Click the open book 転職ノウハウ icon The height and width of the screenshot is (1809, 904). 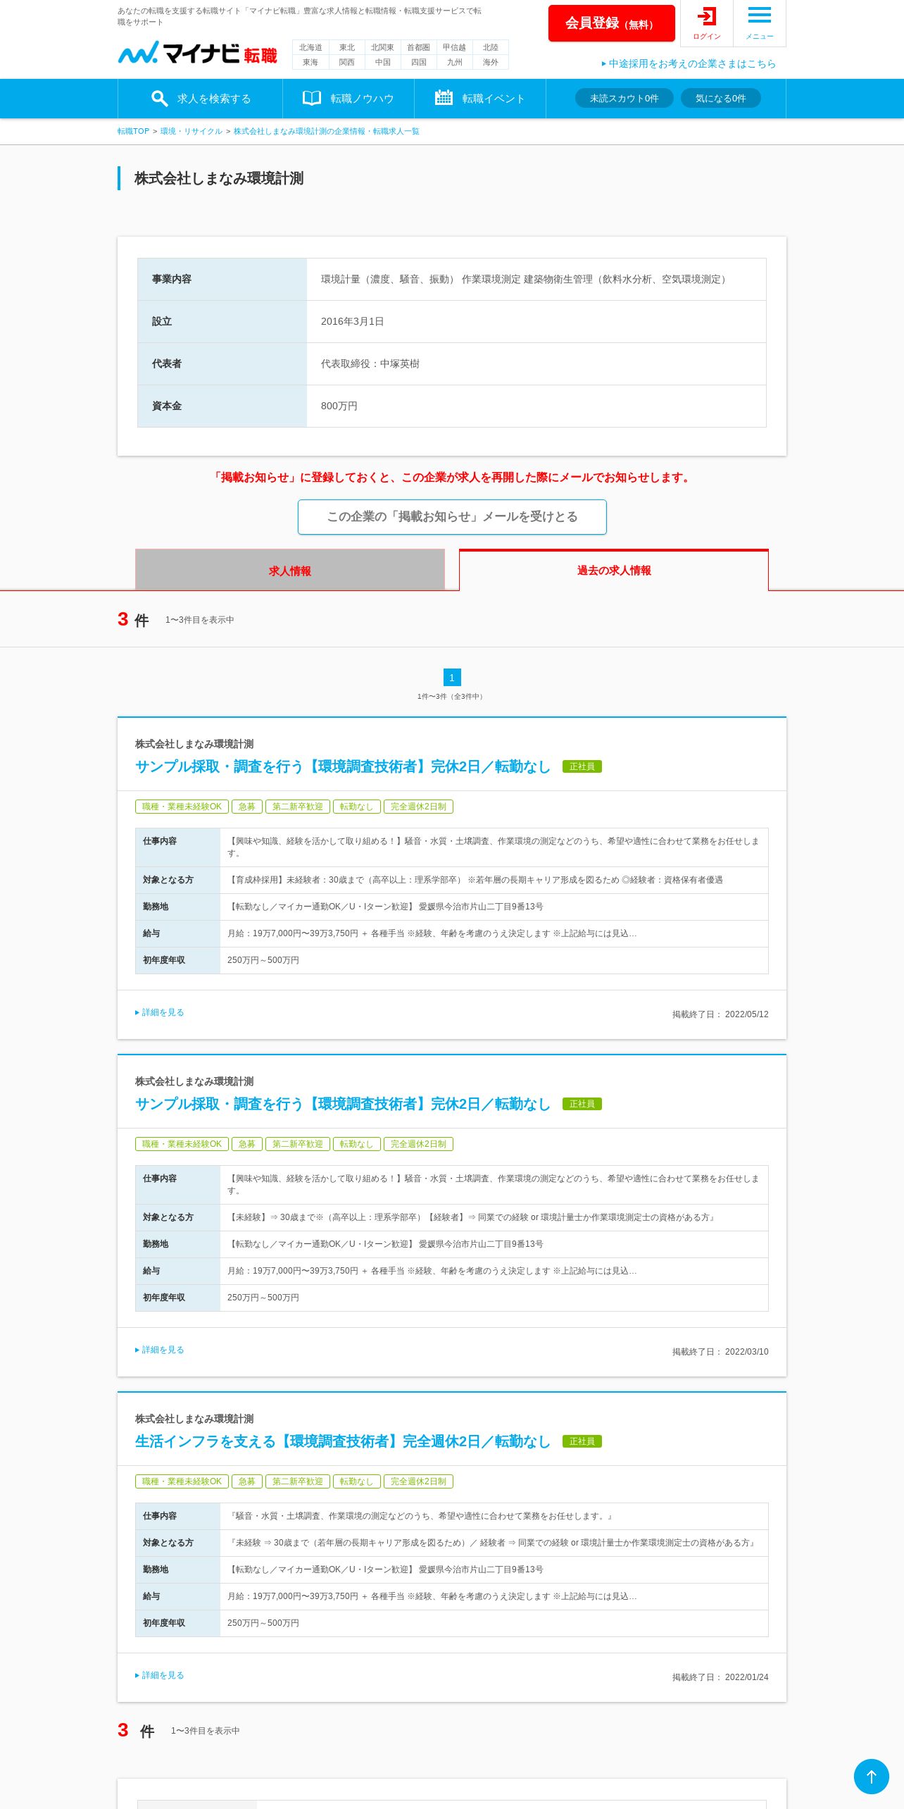click(312, 98)
